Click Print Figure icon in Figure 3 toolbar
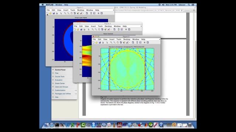The width and height of the screenshot is (236, 132). click(x=103, y=43)
